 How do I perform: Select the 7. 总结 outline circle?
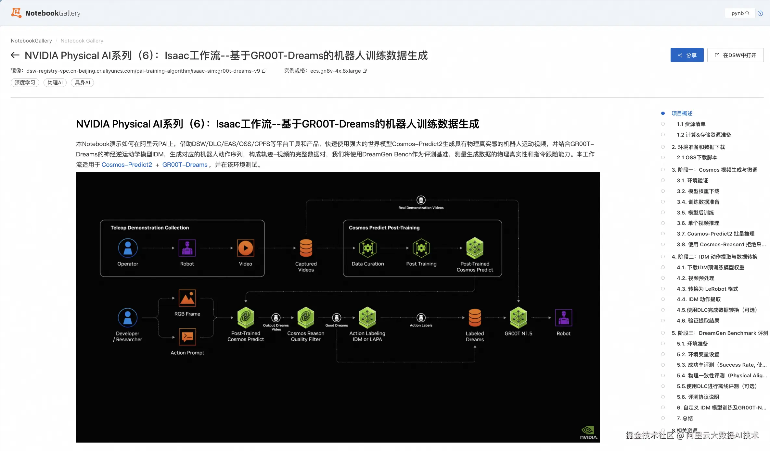click(663, 418)
